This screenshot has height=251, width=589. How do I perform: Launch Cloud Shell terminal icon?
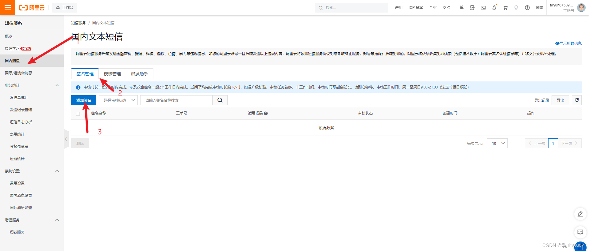point(483,8)
